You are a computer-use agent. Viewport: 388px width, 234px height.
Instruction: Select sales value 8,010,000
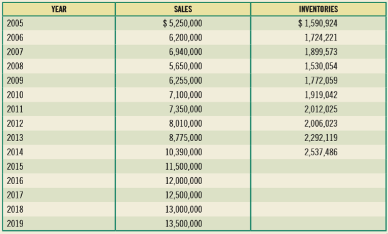(x=186, y=124)
